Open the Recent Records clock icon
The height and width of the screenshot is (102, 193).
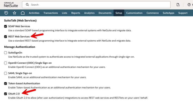pos(6,13)
